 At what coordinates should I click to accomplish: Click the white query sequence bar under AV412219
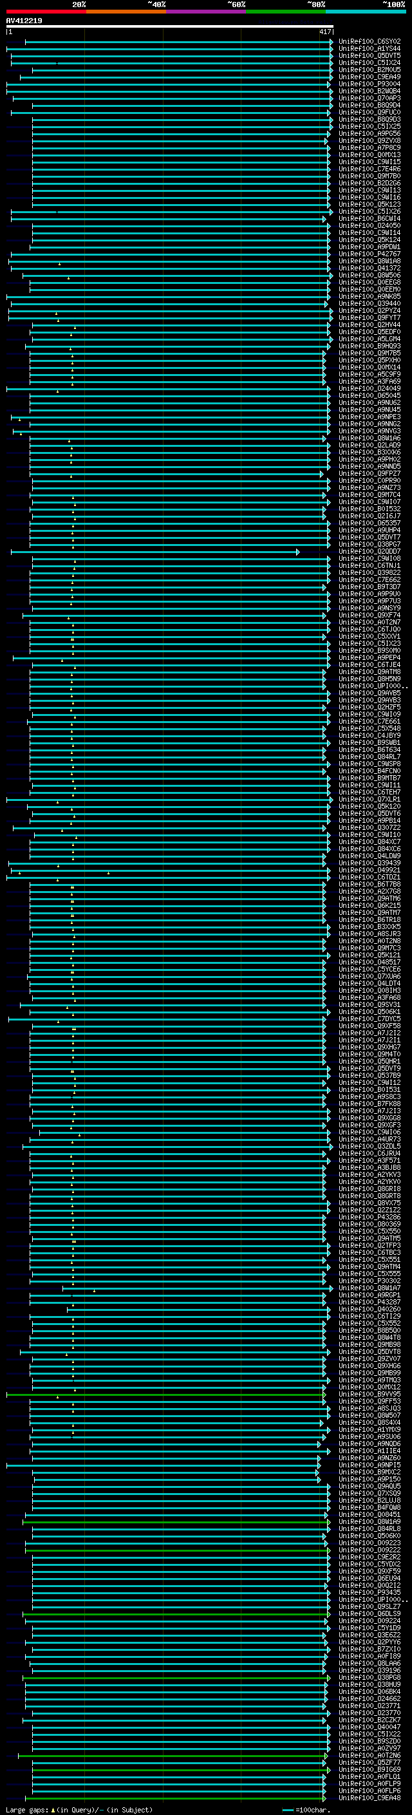pos(170,27)
